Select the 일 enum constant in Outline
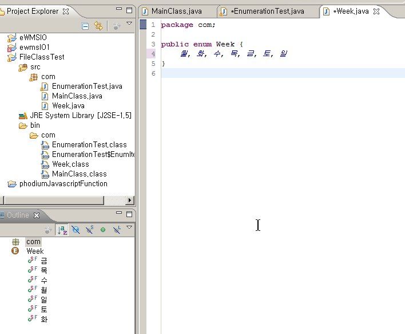The width and height of the screenshot is (405, 334). [44, 300]
